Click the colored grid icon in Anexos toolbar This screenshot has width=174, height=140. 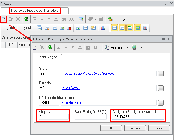coord(81,19)
